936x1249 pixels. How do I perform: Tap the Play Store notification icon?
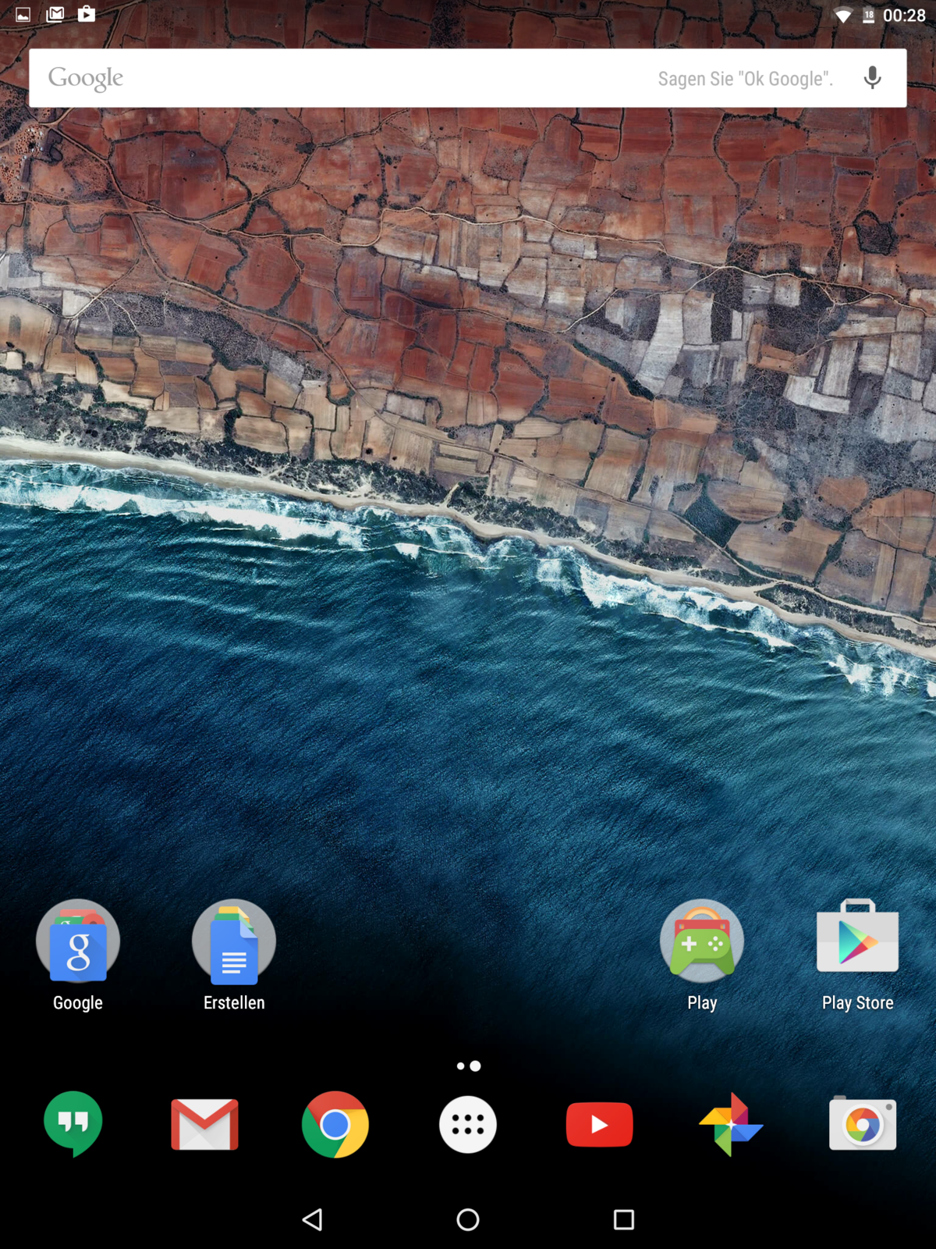click(87, 14)
